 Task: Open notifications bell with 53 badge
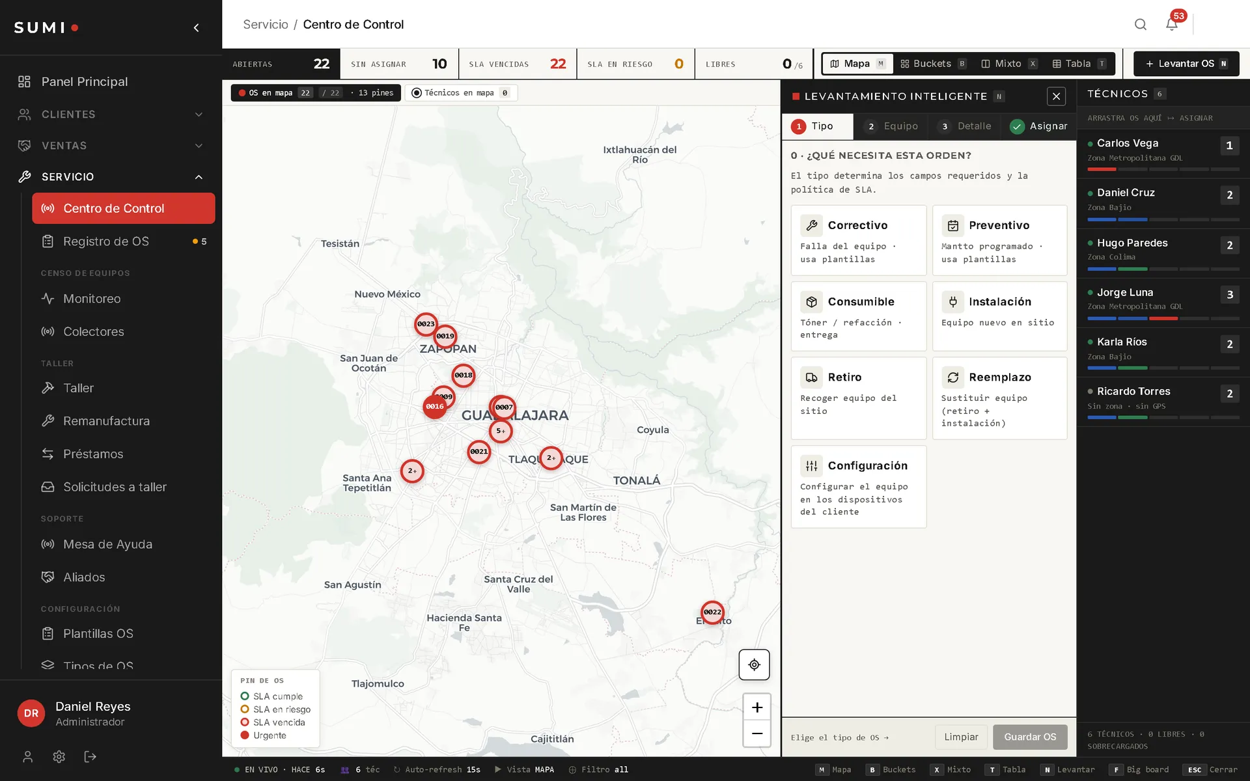[1172, 24]
